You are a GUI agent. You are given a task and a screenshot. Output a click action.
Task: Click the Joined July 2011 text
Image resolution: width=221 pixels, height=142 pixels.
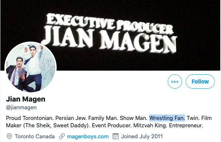point(142,136)
